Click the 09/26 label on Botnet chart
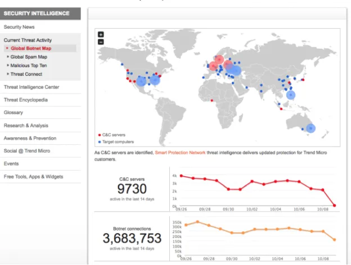The image size is (351, 265). 186,259
